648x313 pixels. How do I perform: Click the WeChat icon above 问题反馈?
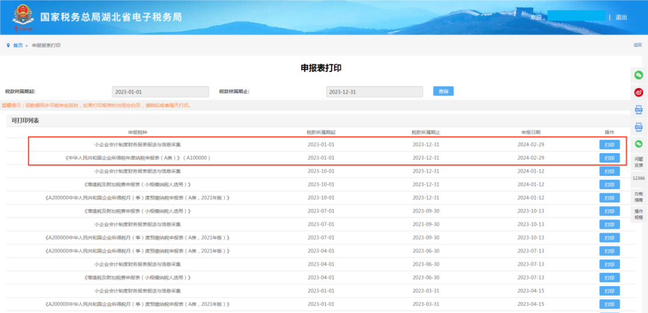point(638,144)
